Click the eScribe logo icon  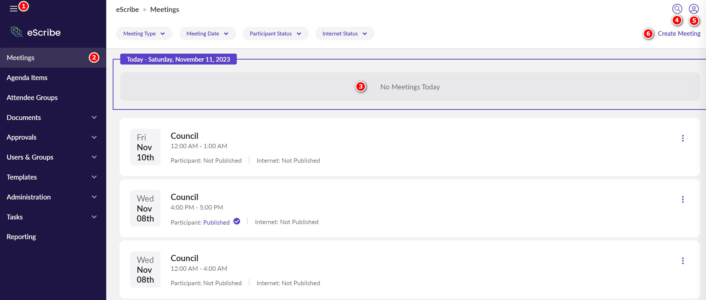click(17, 32)
